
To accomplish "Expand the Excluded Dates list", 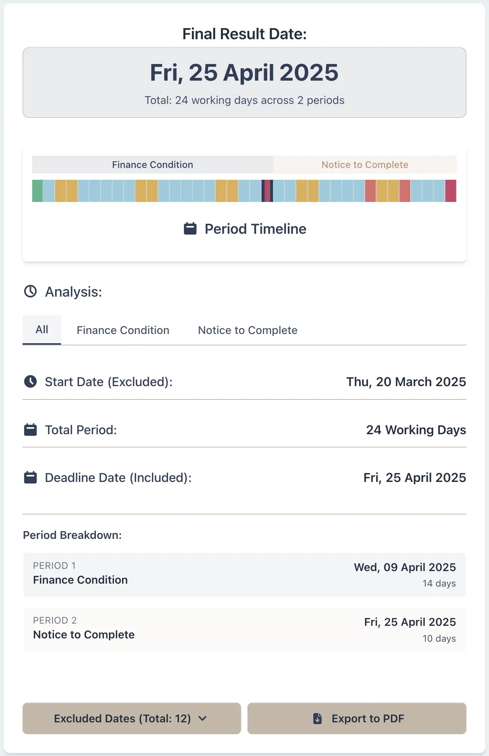I will [x=132, y=718].
